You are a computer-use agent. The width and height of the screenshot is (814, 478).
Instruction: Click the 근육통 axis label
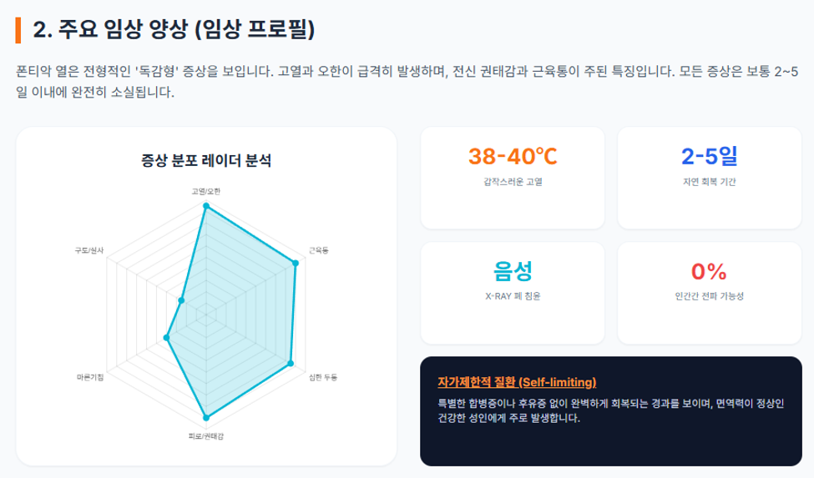[319, 250]
